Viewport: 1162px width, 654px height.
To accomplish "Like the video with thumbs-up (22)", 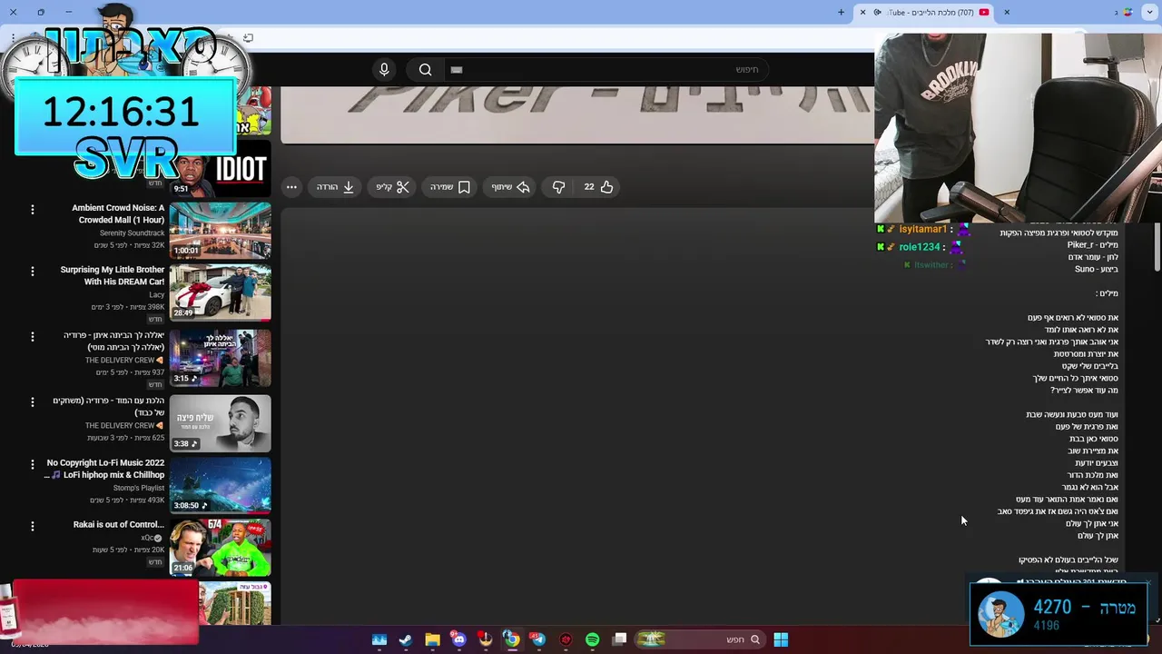I will (x=597, y=187).
